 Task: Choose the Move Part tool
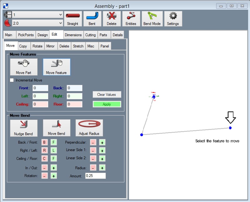pos(24,67)
